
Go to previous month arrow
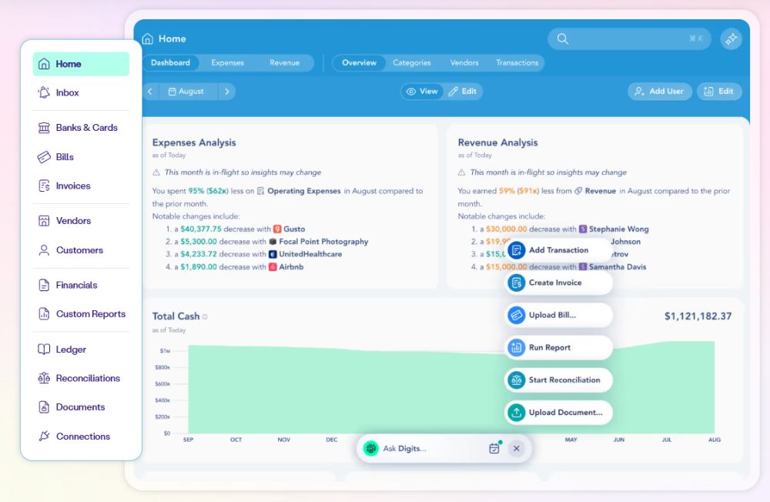(x=151, y=92)
